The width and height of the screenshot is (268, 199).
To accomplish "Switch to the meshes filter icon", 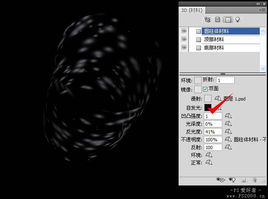I will coord(217,20).
